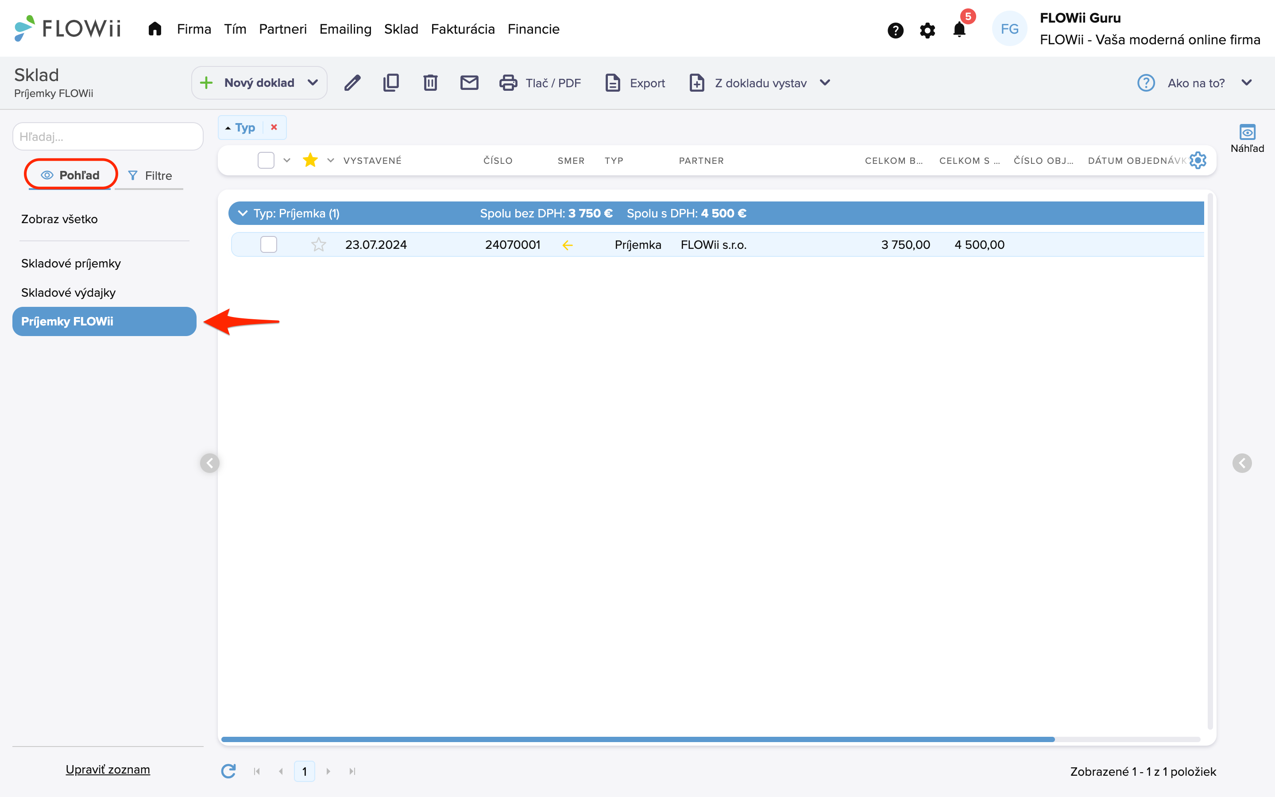
Task: Open the Tím menu
Action: (235, 29)
